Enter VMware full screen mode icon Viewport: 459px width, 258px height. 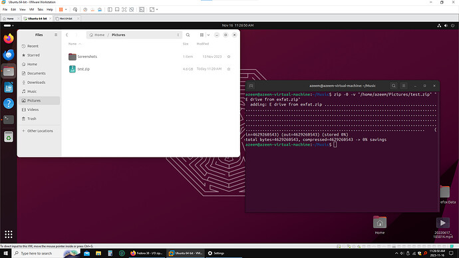[124, 9]
